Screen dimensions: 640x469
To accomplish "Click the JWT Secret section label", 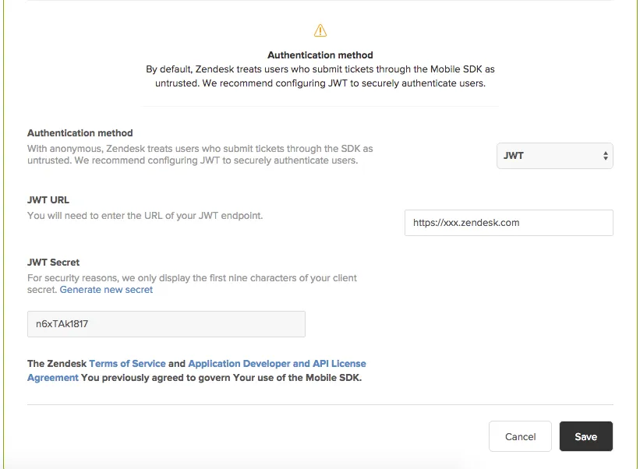I will (x=54, y=263).
